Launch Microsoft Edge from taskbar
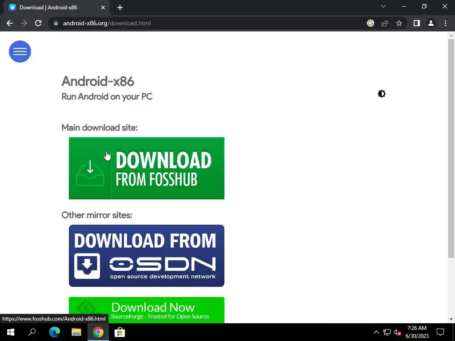The image size is (455, 341). point(54,332)
